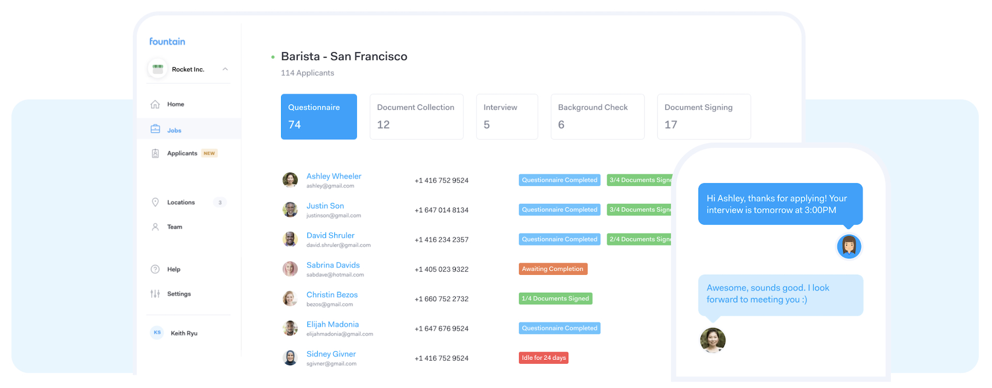Click the Awaiting Completion status badge
This screenshot has width=992, height=388.
552,269
